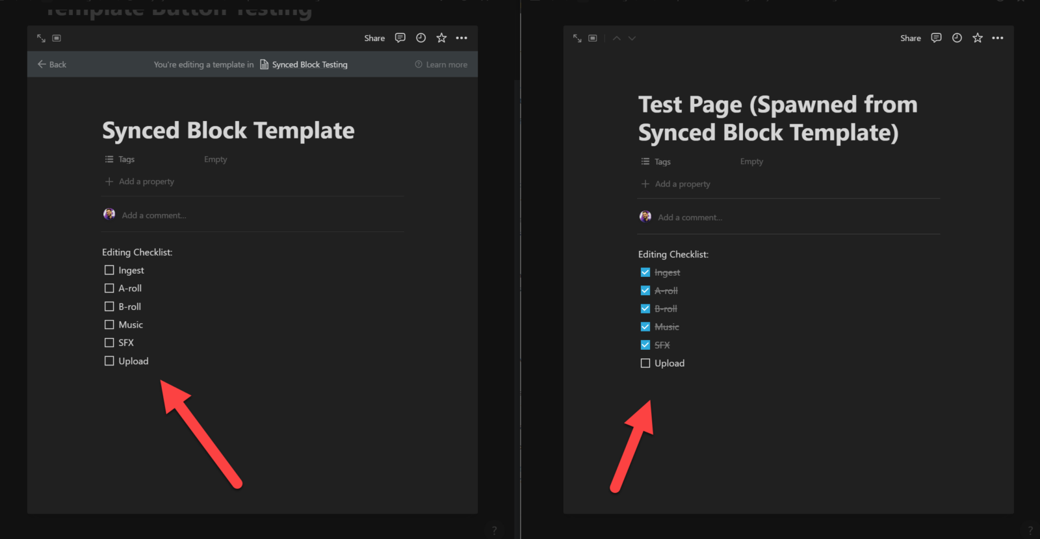The width and height of the screenshot is (1040, 539).
Task: Star the Test Page as favorite
Action: [x=978, y=38]
